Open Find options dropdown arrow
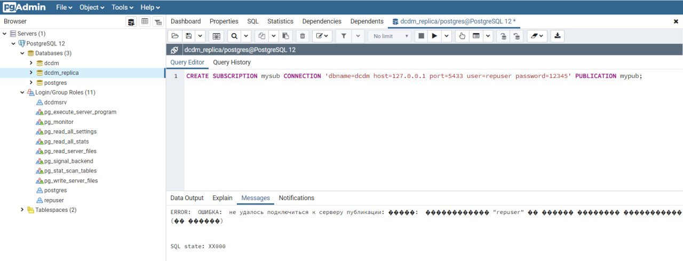 [246, 36]
